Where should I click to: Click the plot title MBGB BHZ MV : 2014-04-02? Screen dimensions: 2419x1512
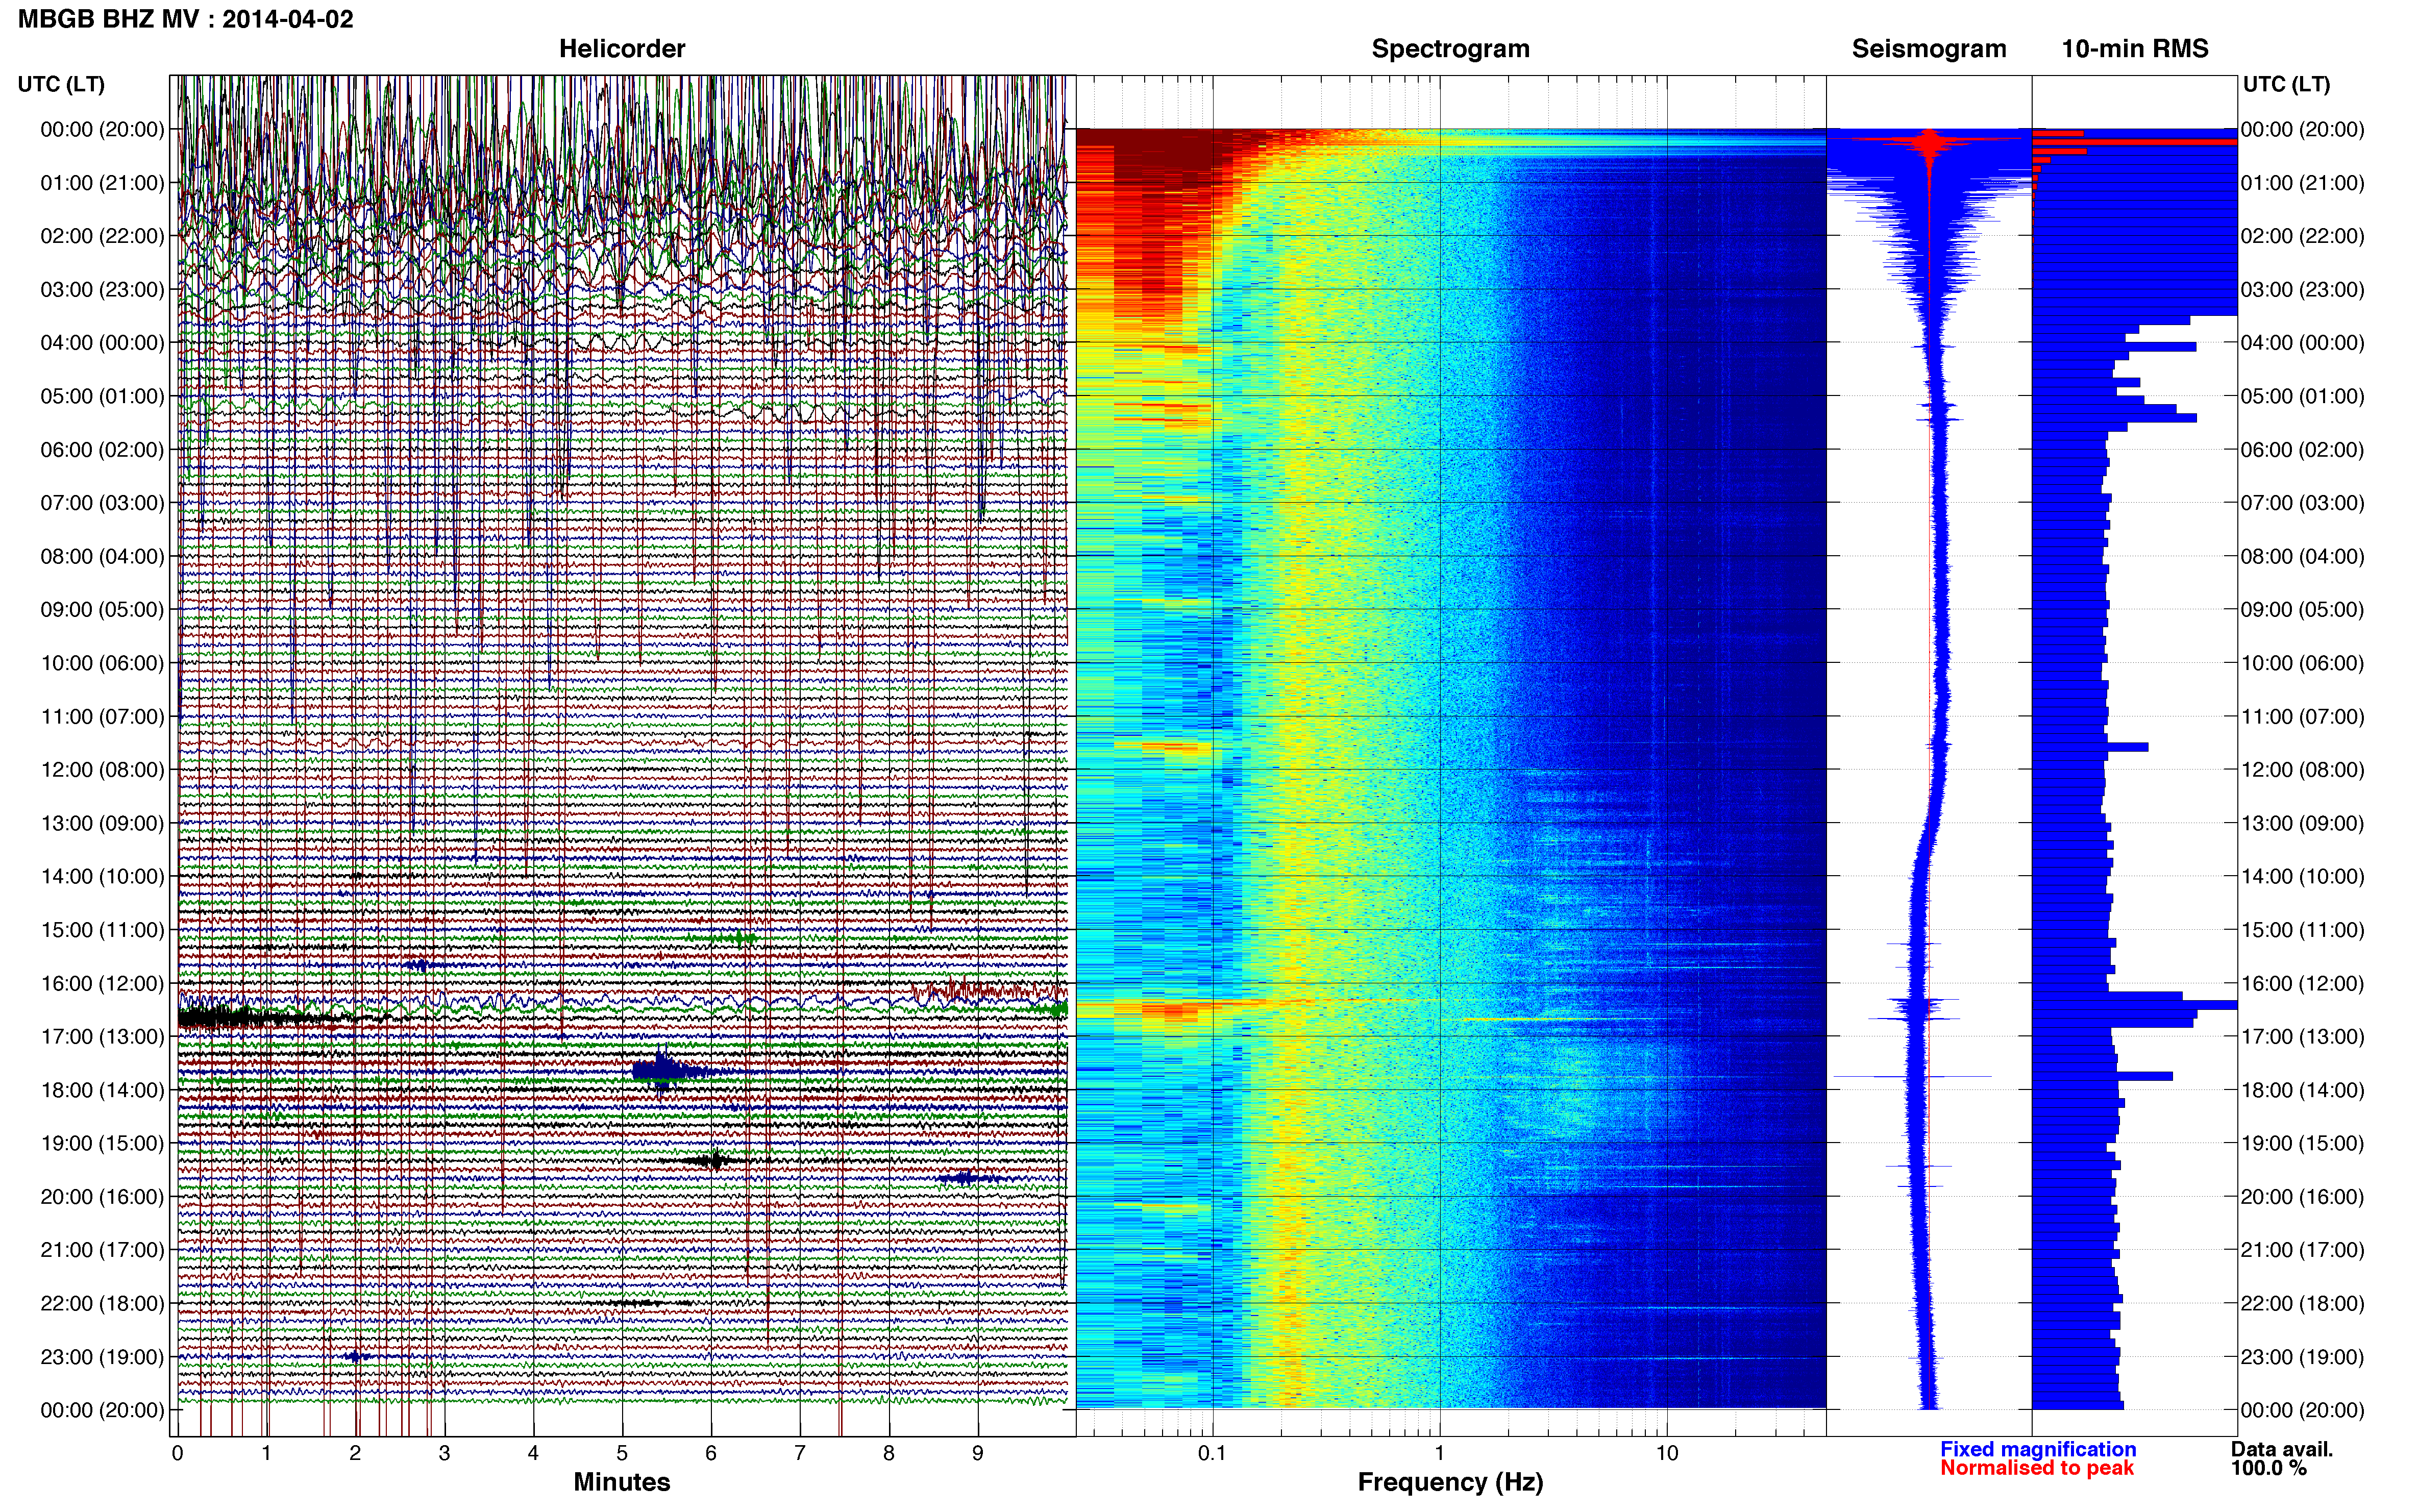click(186, 19)
